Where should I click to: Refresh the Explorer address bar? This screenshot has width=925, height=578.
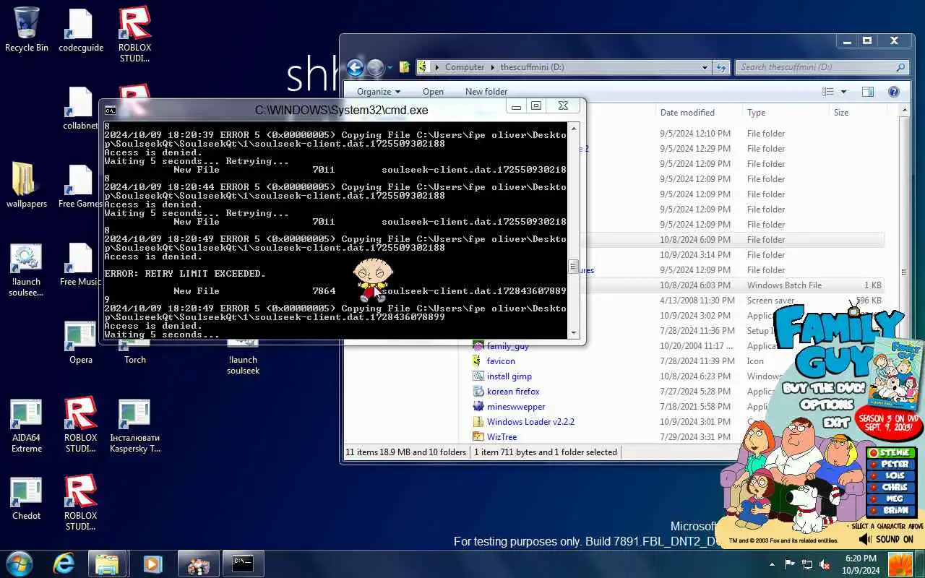pos(721,67)
